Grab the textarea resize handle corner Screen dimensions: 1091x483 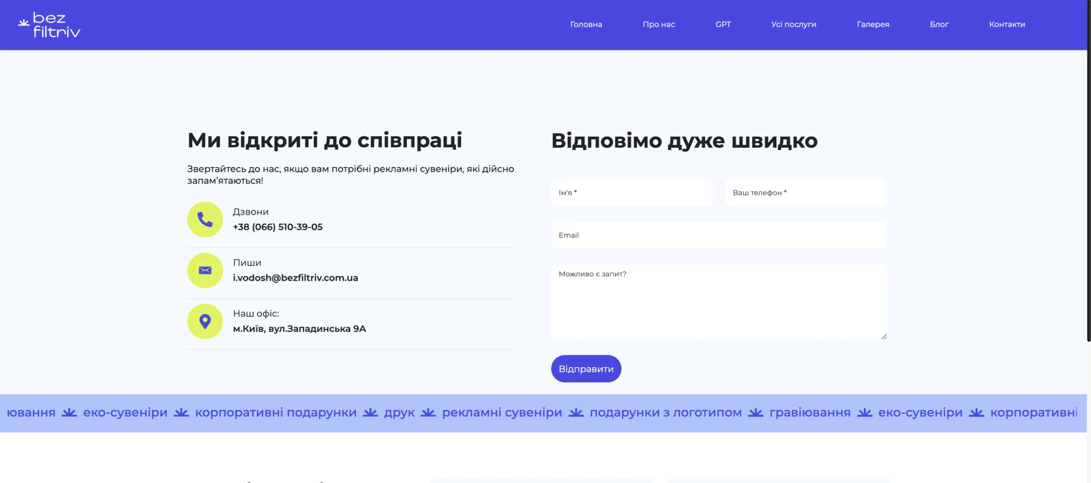884,336
